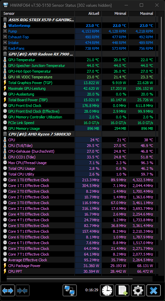The width and height of the screenshot is (165, 301).
Task: Click the thermometer icon beside GPU-Temperatur
Action: tap(5, 60)
